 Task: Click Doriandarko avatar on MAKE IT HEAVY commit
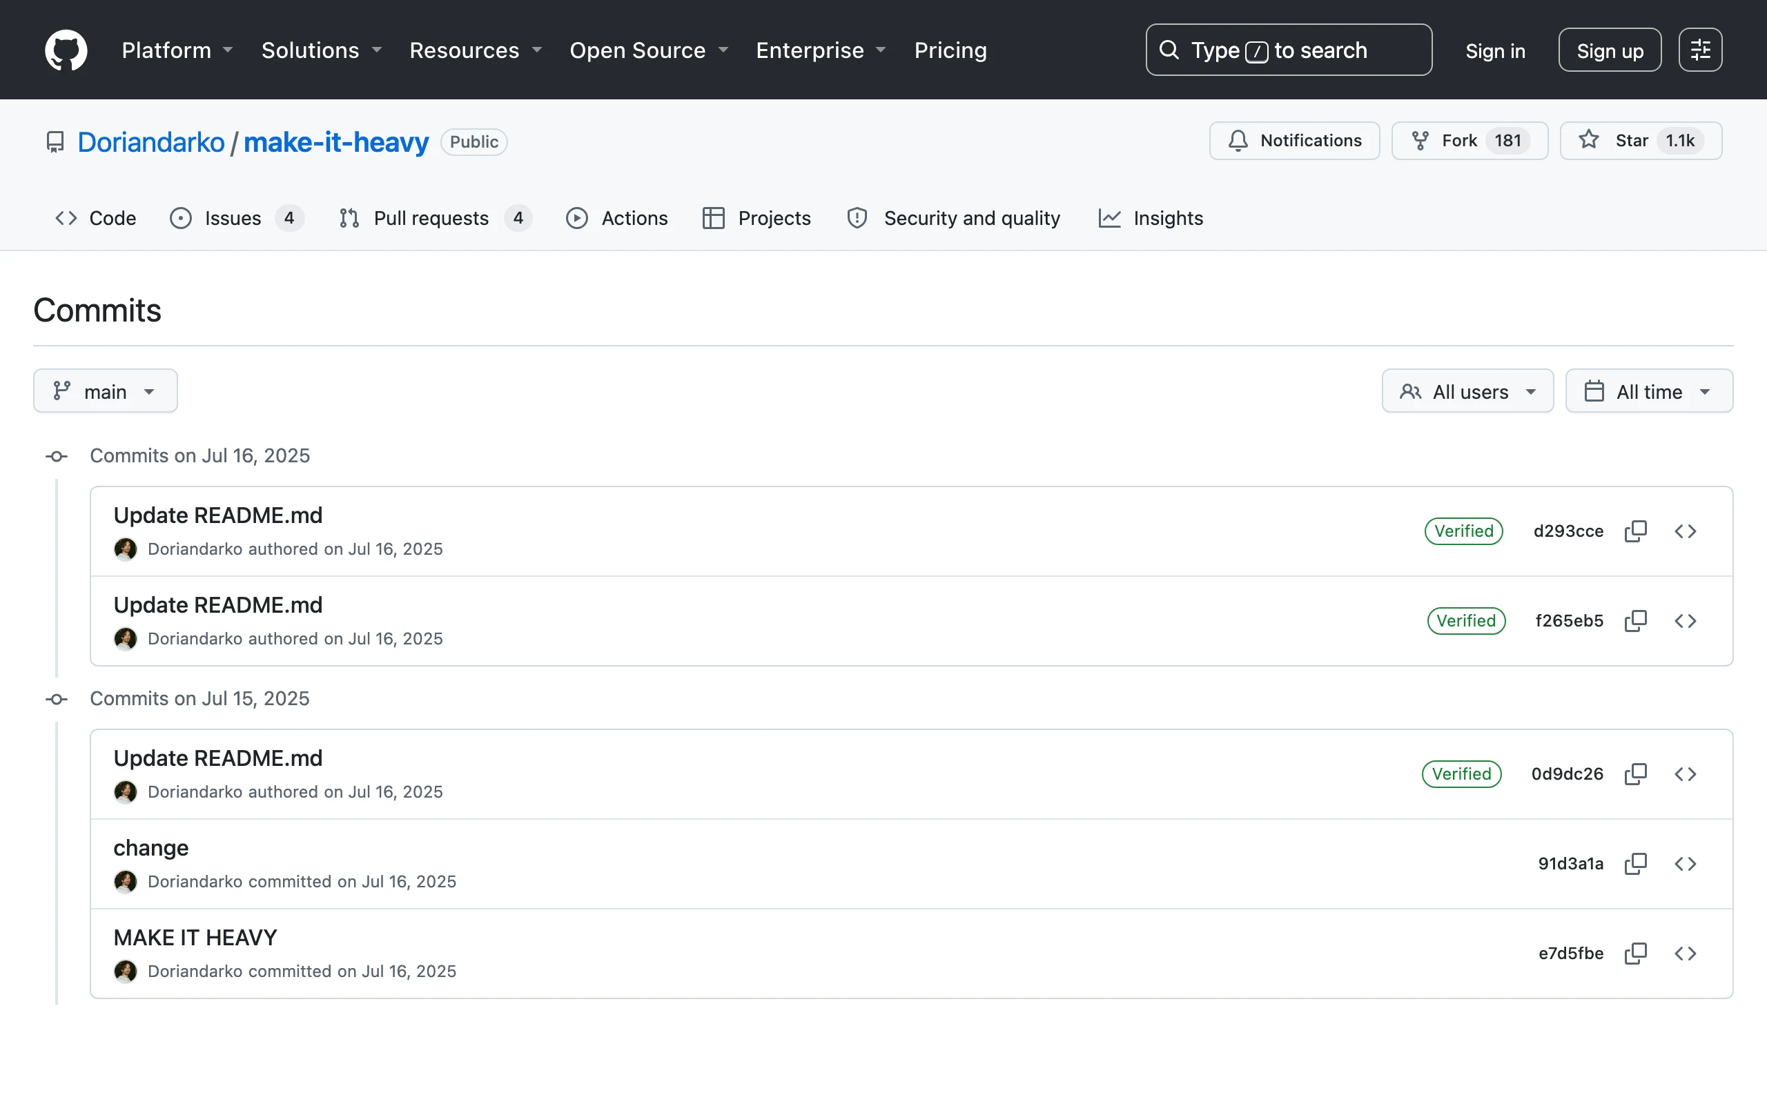pyautogui.click(x=126, y=972)
